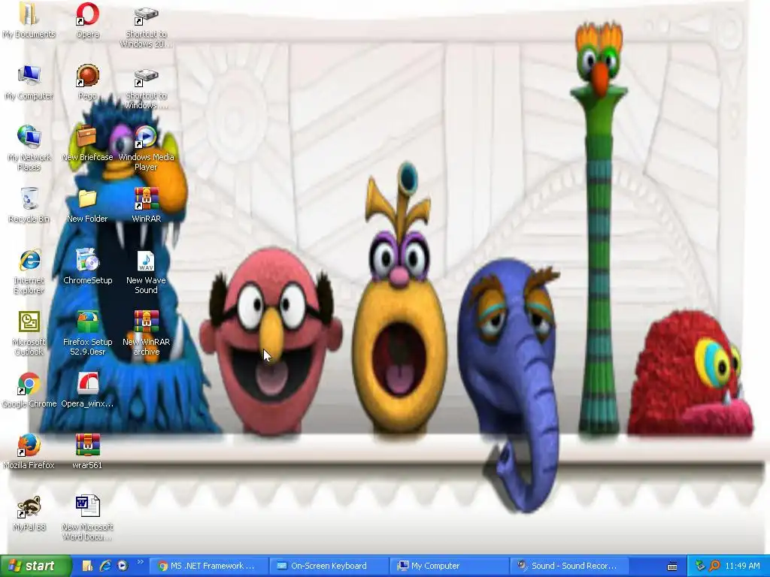This screenshot has height=577, width=770.
Task: Open the Start menu
Action: pos(35,566)
